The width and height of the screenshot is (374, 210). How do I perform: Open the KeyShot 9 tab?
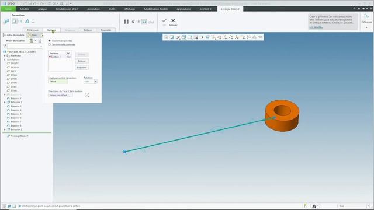click(205, 9)
